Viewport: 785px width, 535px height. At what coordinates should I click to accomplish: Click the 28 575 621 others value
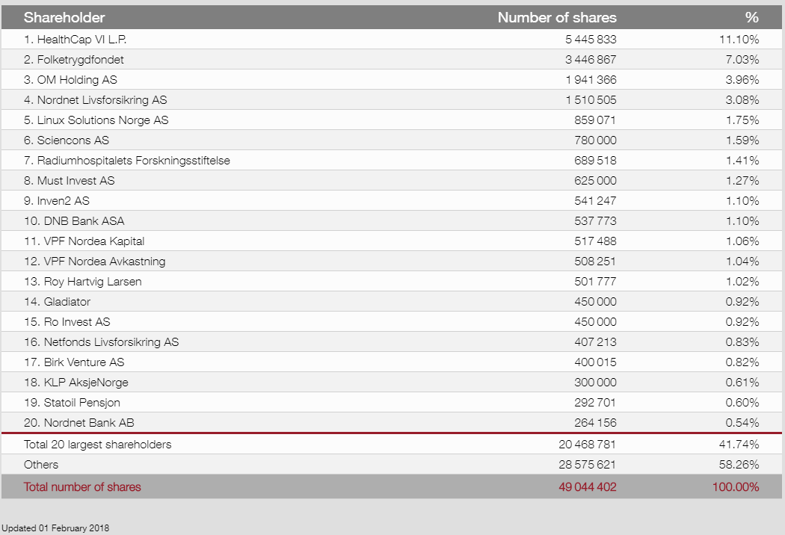[588, 465]
